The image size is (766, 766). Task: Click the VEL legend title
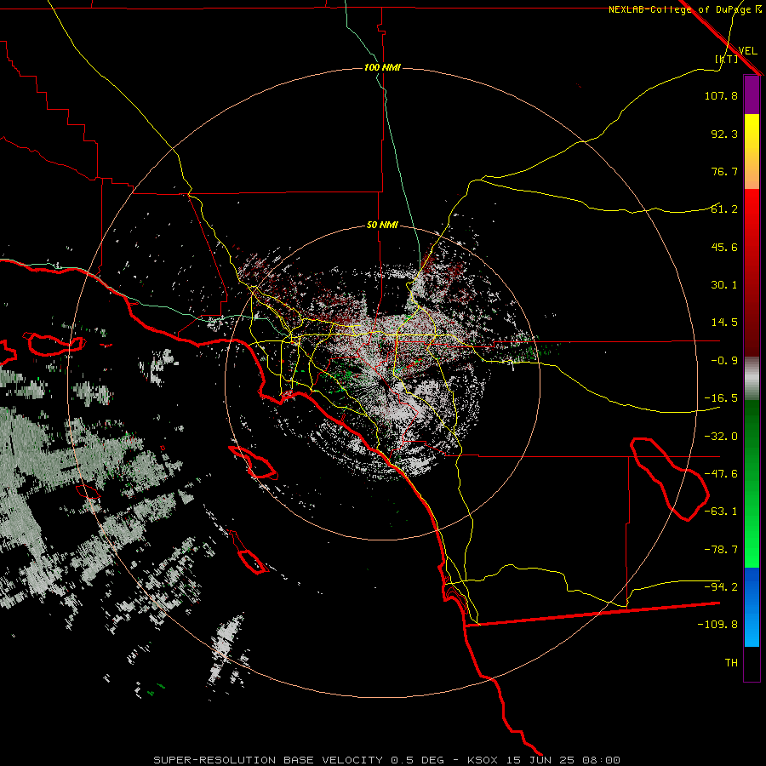[747, 51]
